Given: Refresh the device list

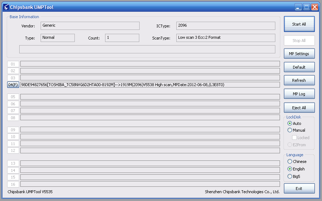Looking at the screenshot, I should point(299,80).
